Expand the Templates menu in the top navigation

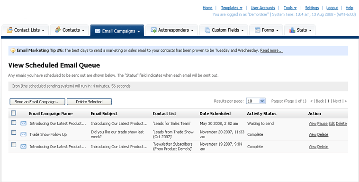[232, 8]
